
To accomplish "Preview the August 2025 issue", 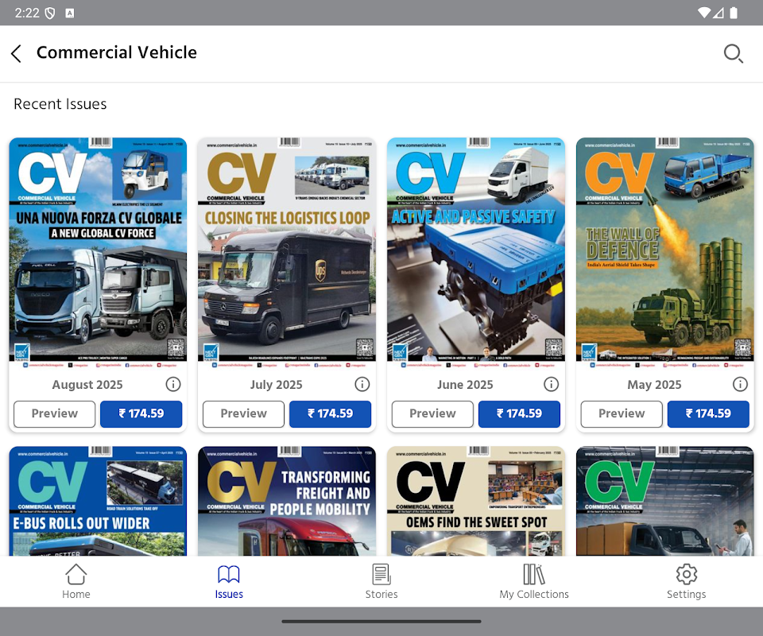I will coord(55,414).
